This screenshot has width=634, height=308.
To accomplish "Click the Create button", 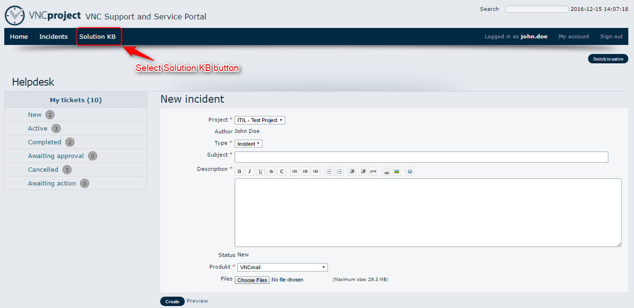I will [x=172, y=301].
